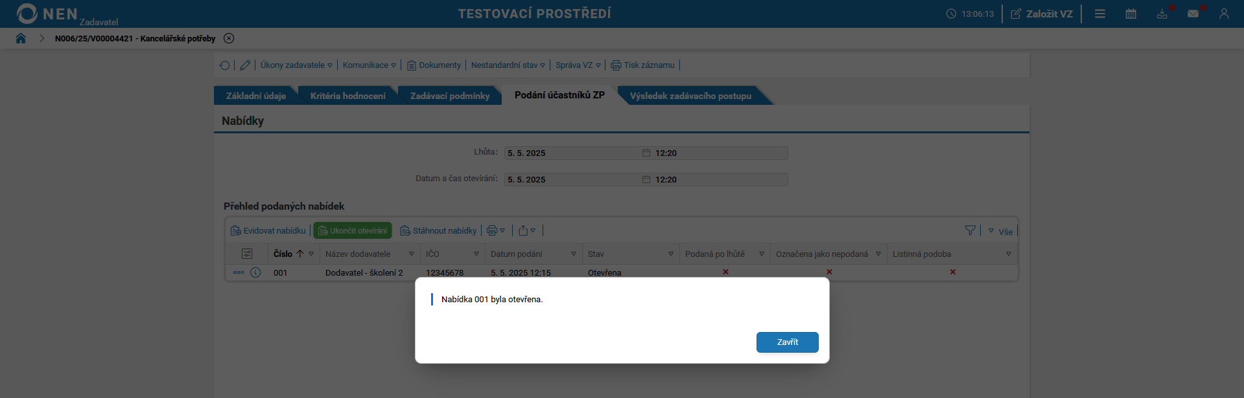Screen dimensions: 1244x398
Task: Click the pencil edit icon
Action: pos(245,65)
